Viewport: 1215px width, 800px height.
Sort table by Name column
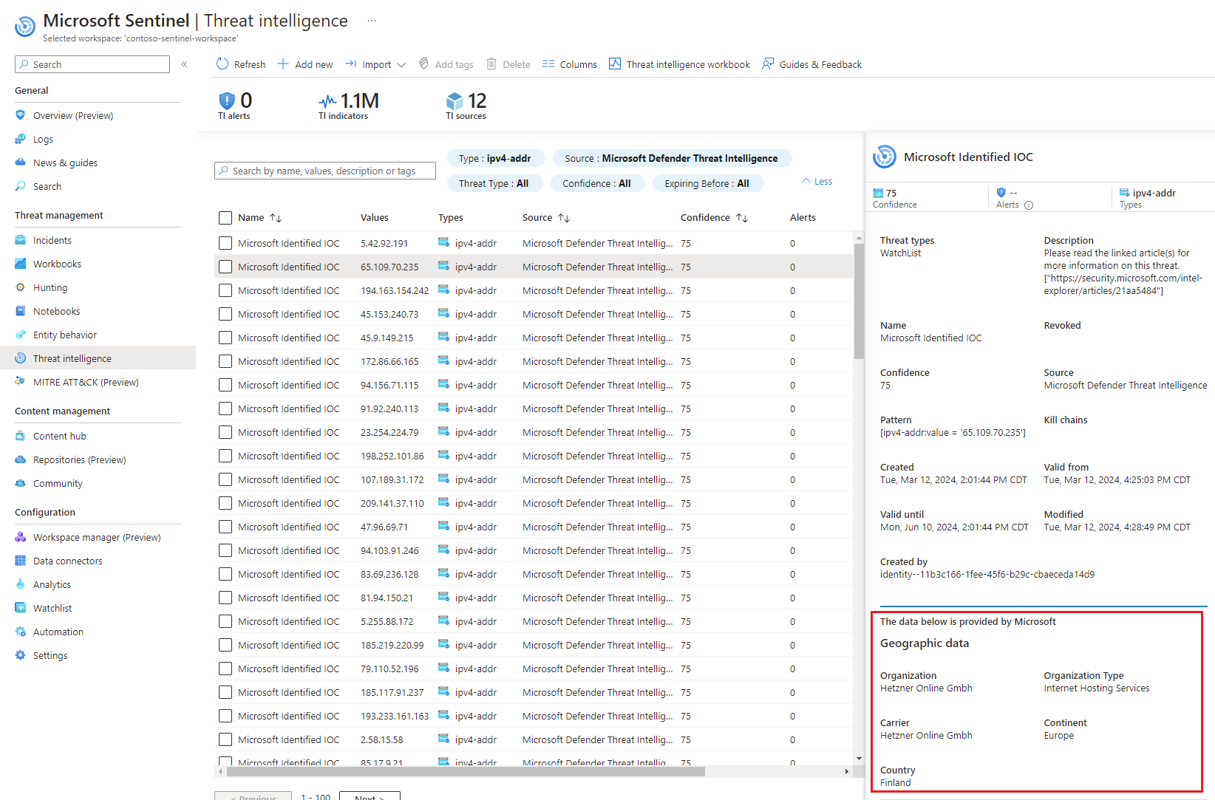259,217
